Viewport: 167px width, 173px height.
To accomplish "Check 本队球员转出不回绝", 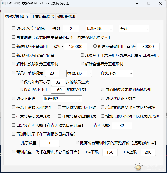I will 59,107.
